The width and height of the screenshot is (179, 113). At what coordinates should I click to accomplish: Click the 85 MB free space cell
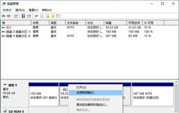133,36
